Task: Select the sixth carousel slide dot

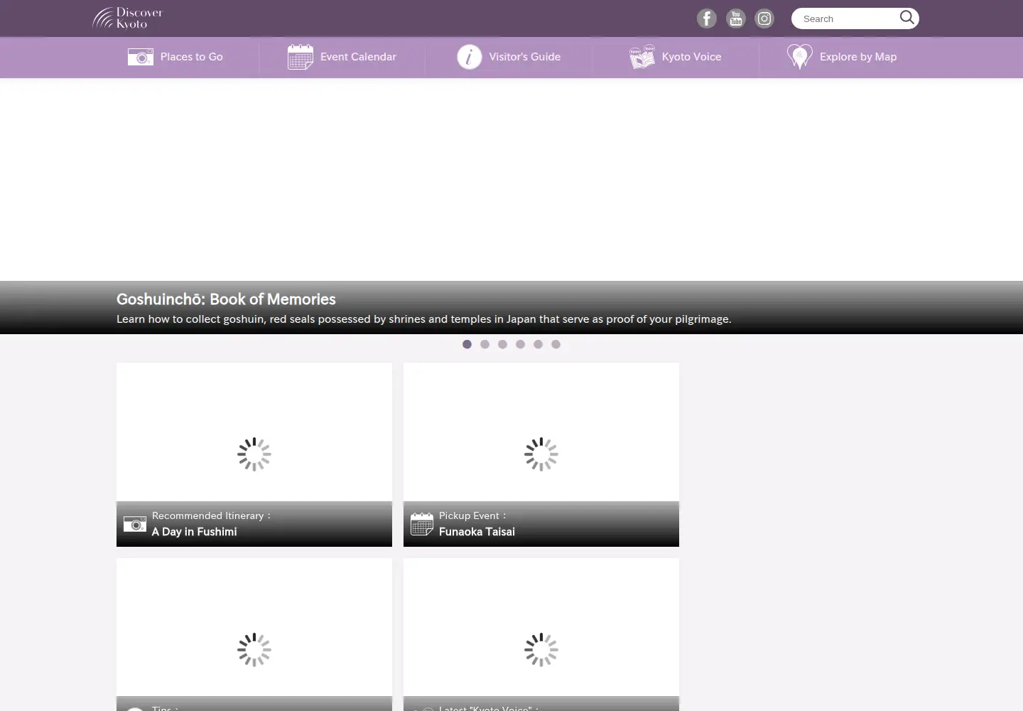Action: pos(556,344)
